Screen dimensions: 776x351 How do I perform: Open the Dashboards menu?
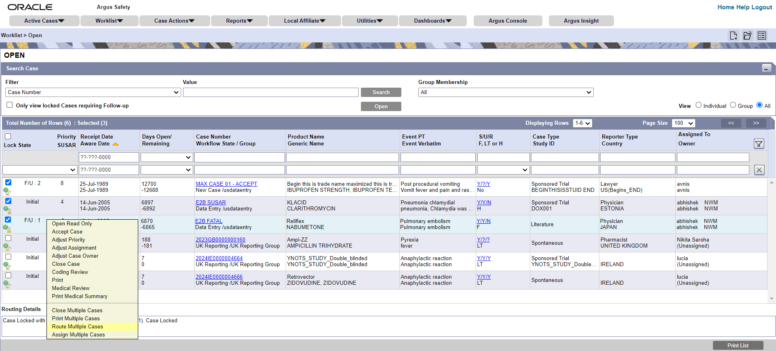pyautogui.click(x=433, y=21)
